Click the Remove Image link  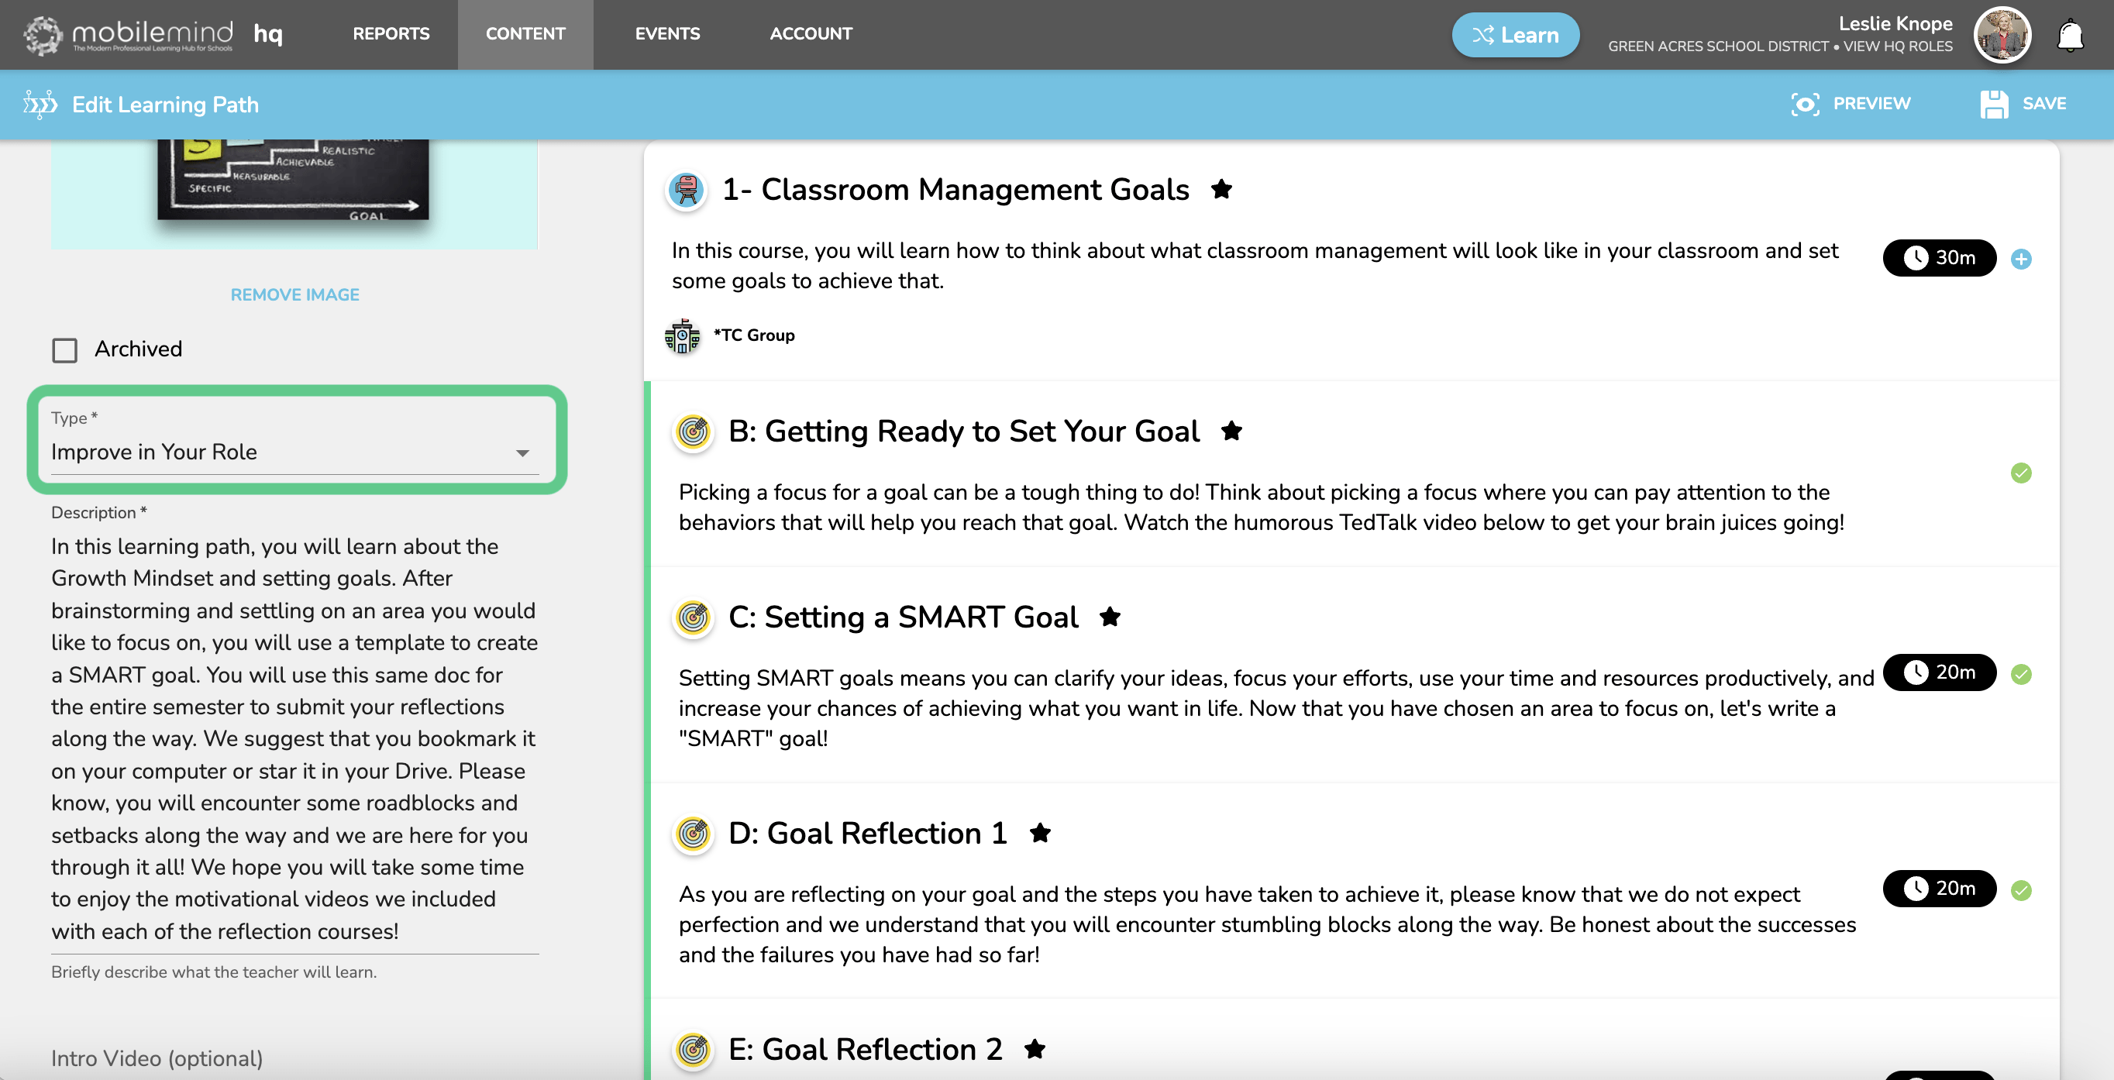tap(294, 294)
